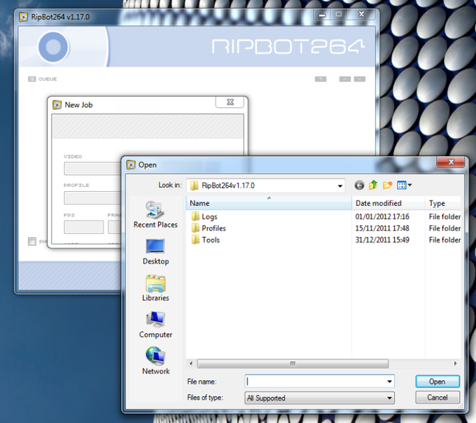Create a new folder in the Open dialog
The image size is (476, 423).
click(387, 185)
